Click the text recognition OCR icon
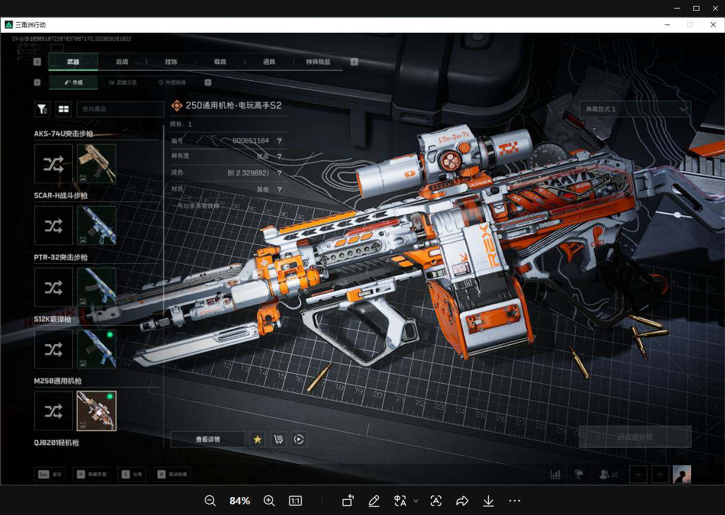This screenshot has height=515, width=725. click(x=436, y=501)
